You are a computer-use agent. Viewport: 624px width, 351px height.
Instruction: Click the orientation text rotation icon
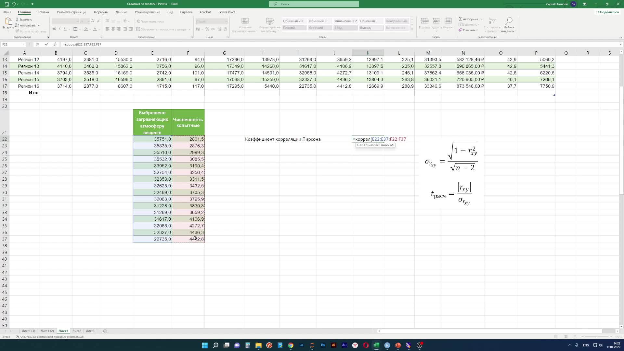coord(125,21)
